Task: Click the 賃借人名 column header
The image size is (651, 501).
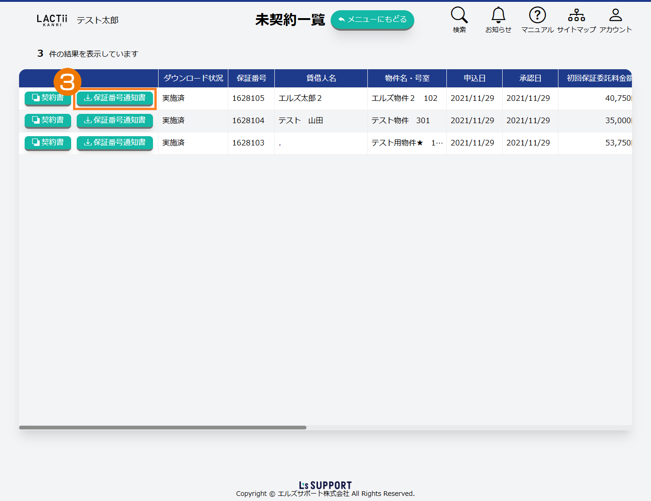Action: point(321,78)
